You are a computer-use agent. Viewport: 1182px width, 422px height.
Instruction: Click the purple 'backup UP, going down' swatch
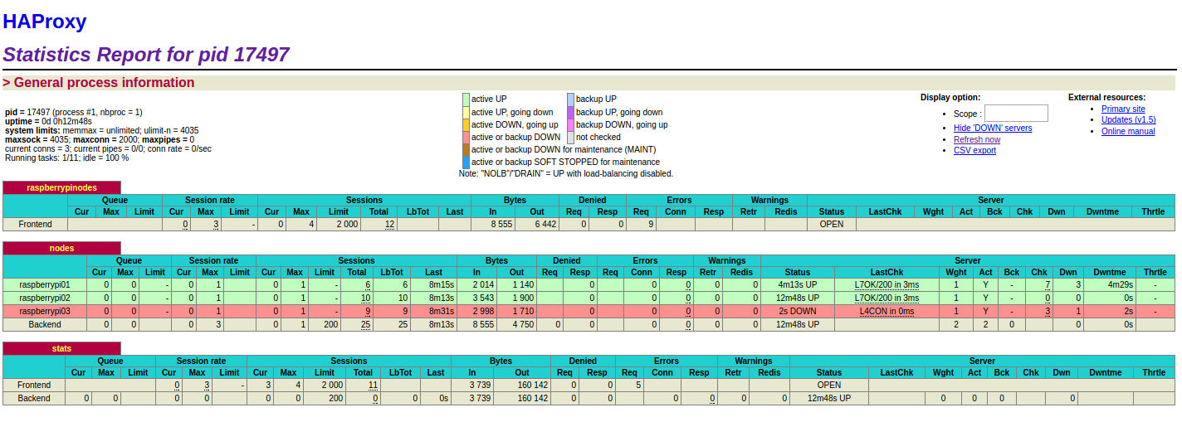click(570, 112)
